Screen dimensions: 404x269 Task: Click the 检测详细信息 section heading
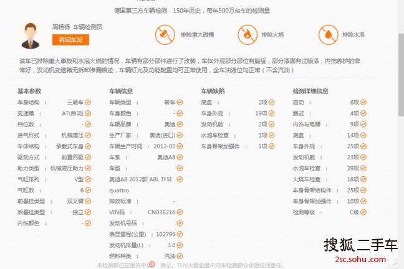coord(310,91)
